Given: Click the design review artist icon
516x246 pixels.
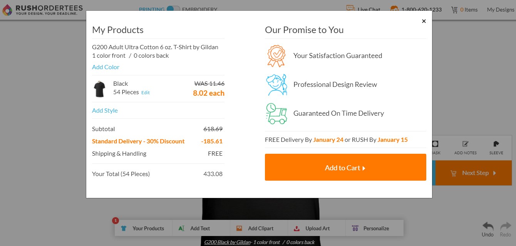Looking at the screenshot, I should 276,85.
